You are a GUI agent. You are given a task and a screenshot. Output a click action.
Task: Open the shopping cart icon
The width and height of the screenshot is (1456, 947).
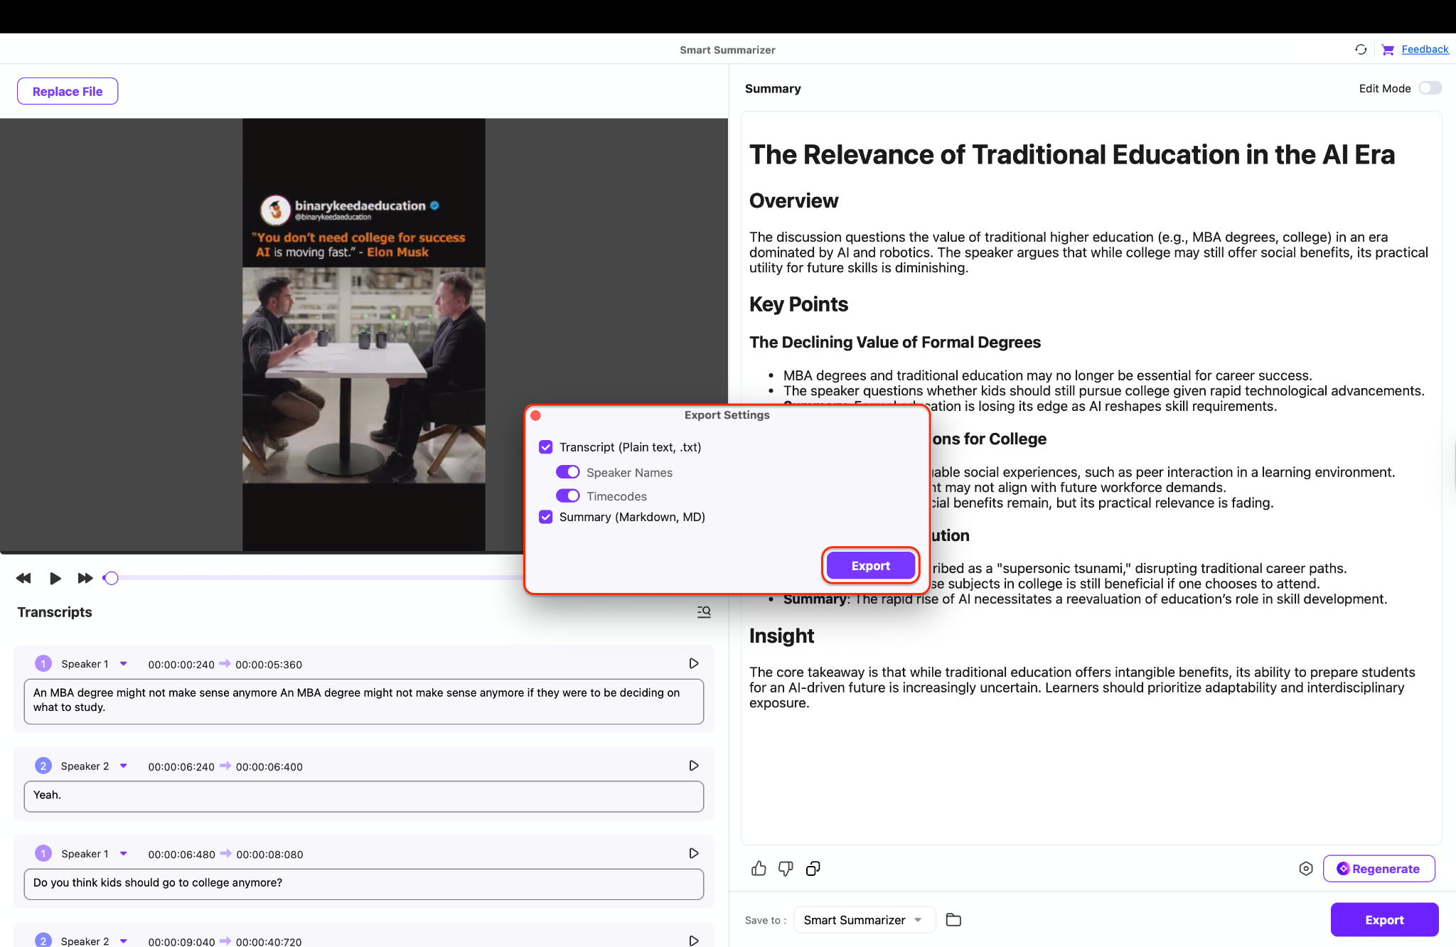(1387, 50)
